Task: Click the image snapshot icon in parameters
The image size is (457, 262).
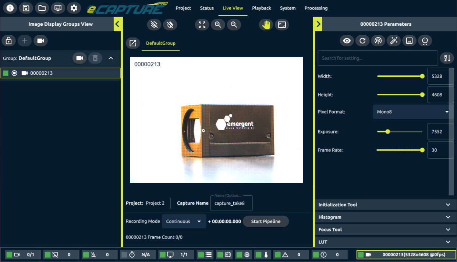Action: click(409, 40)
